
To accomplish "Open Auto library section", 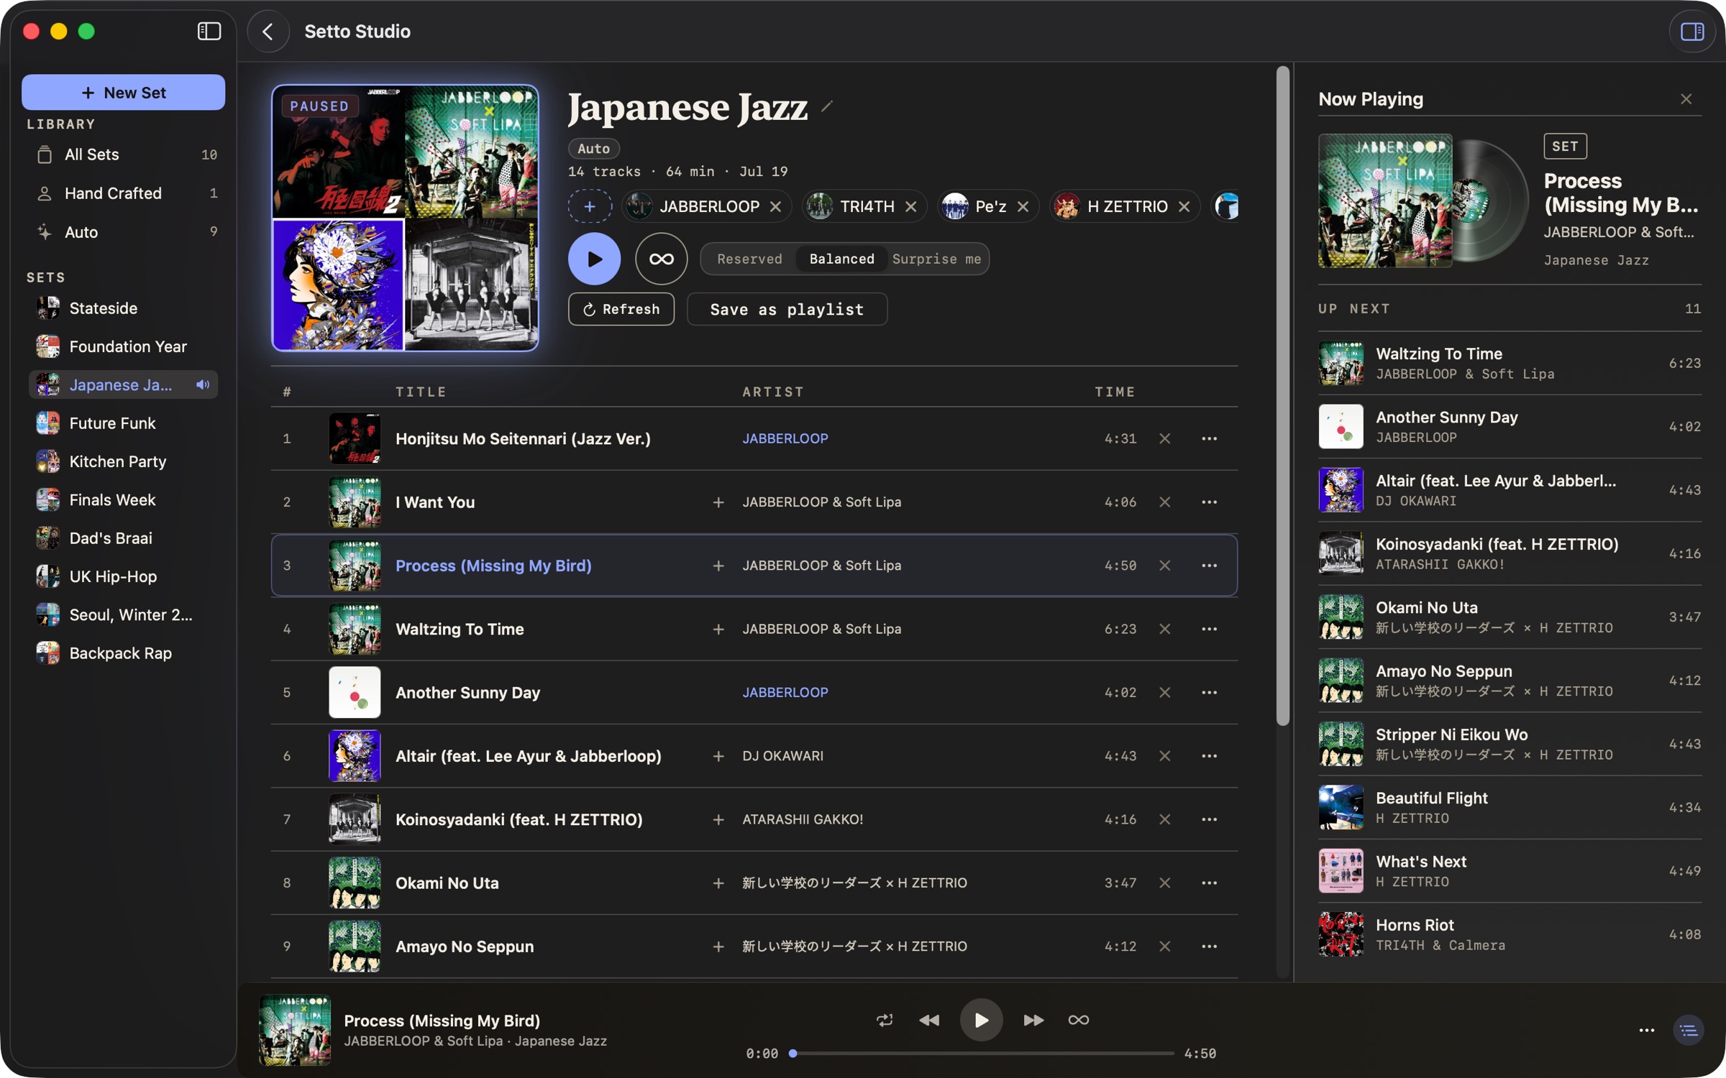I will (x=123, y=231).
